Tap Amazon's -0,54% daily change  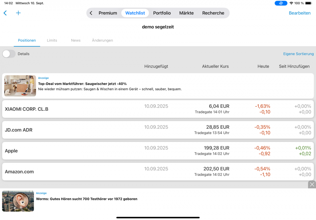point(262,169)
